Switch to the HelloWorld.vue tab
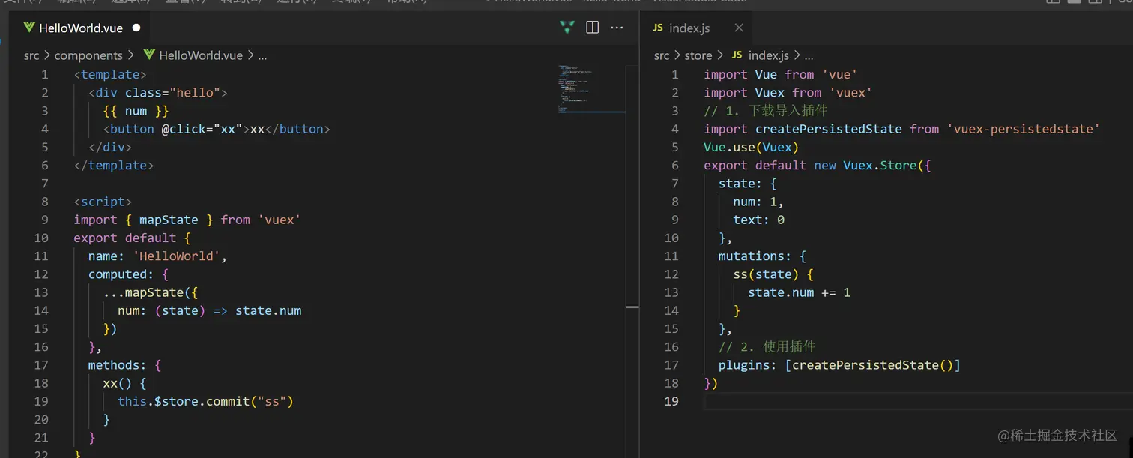This screenshot has height=458, width=1133. click(x=81, y=28)
